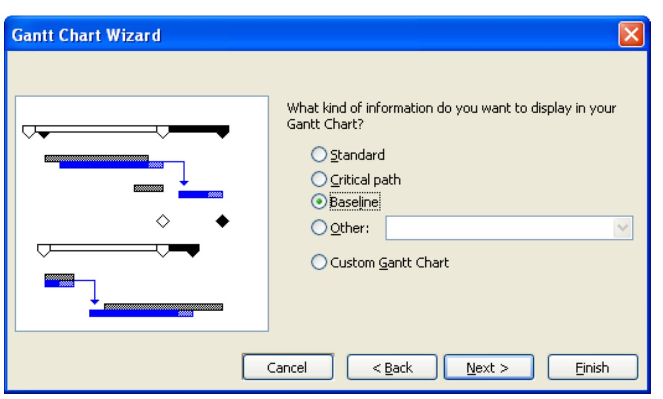Select the Baseline radio option
The height and width of the screenshot is (399, 663).
click(x=319, y=202)
